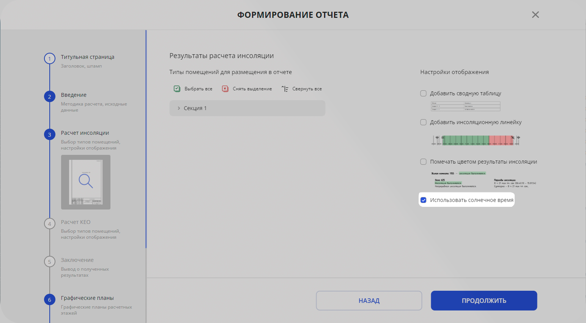Open step 3 circle Расчет инсоляции
Screen dimensions: 586x323
tap(50, 135)
